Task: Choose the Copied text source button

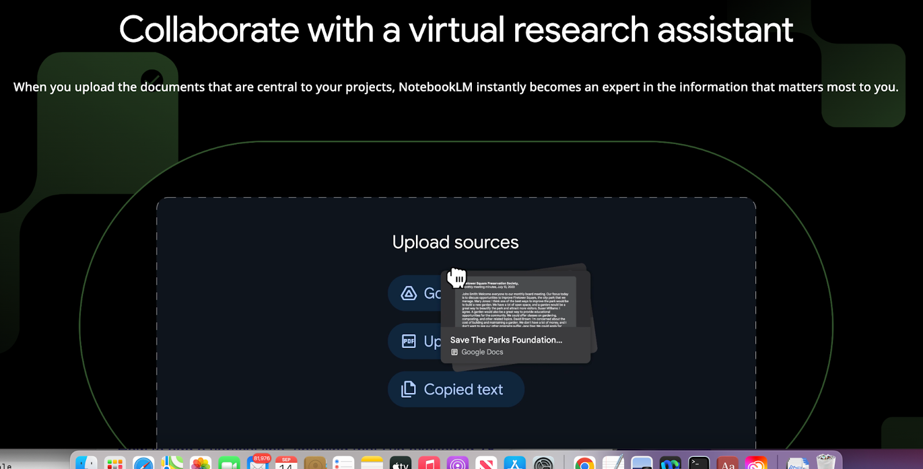Action: pyautogui.click(x=456, y=389)
